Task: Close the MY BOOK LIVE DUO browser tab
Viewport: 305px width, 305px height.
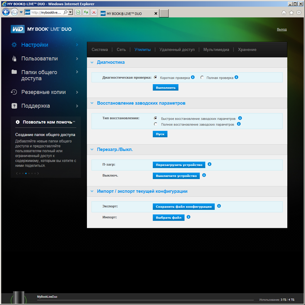Action: point(156,13)
